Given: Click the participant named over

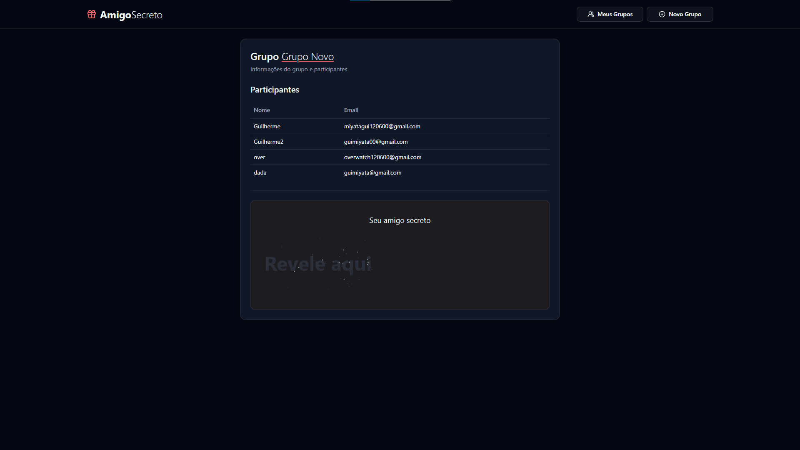Looking at the screenshot, I should [x=259, y=157].
